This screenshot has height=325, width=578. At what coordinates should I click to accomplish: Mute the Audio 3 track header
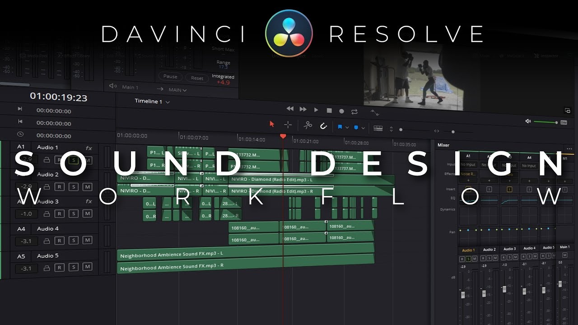tap(88, 214)
